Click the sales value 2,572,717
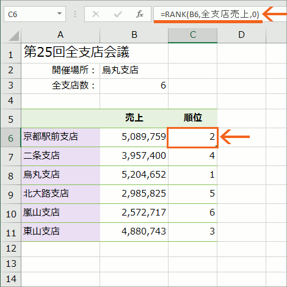The width and height of the screenshot is (287, 287). click(134, 213)
